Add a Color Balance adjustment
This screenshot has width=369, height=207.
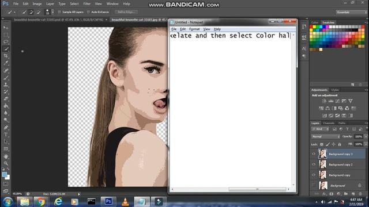[x=327, y=108]
